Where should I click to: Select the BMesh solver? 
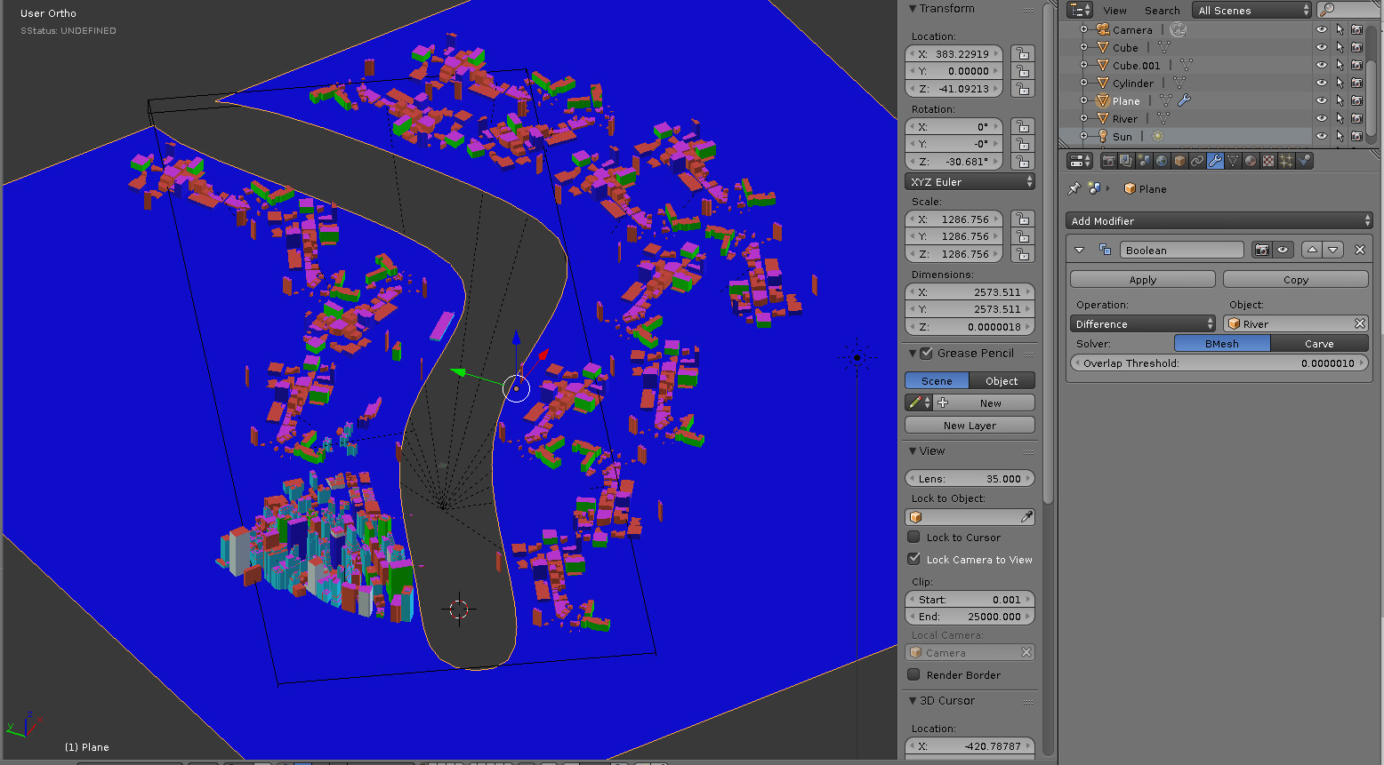(1222, 343)
